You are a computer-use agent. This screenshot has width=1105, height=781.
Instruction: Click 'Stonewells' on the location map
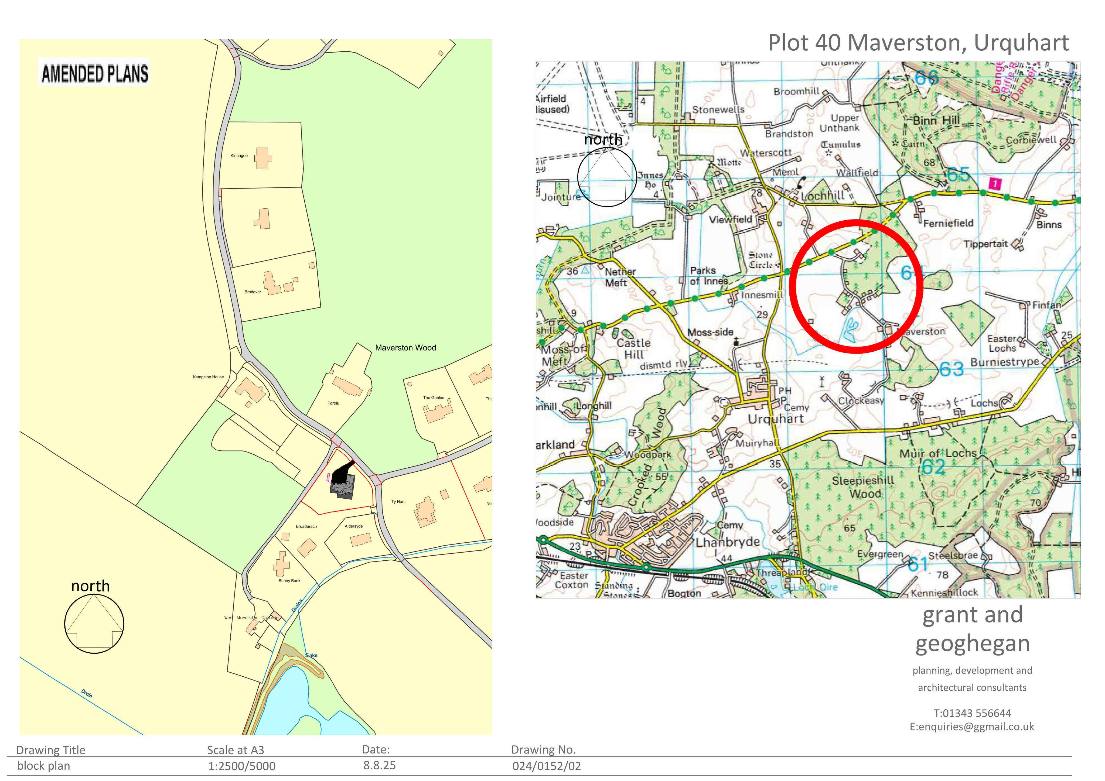click(x=718, y=110)
